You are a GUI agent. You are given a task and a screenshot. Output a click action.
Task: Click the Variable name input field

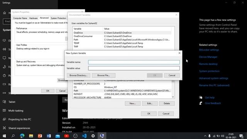coord(134,62)
